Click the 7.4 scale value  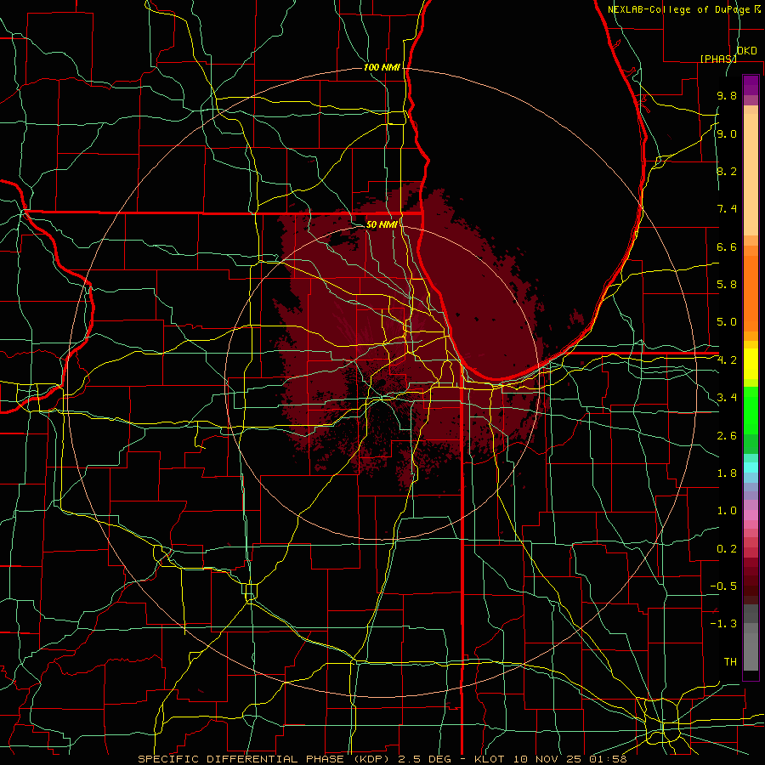[727, 209]
